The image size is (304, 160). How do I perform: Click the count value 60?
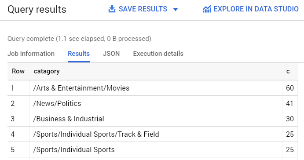point(290,88)
